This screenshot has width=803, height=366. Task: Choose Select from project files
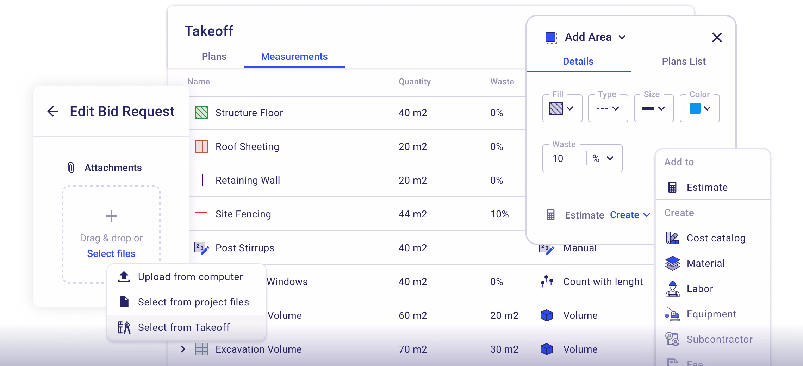point(187,302)
